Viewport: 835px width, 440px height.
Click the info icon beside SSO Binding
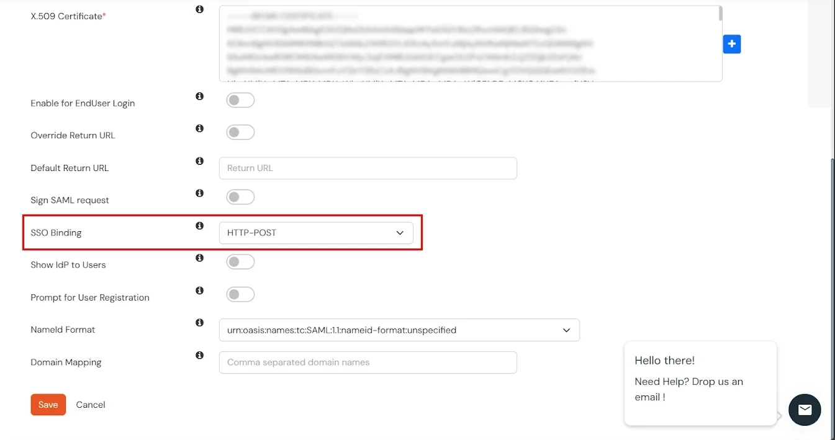[199, 226]
